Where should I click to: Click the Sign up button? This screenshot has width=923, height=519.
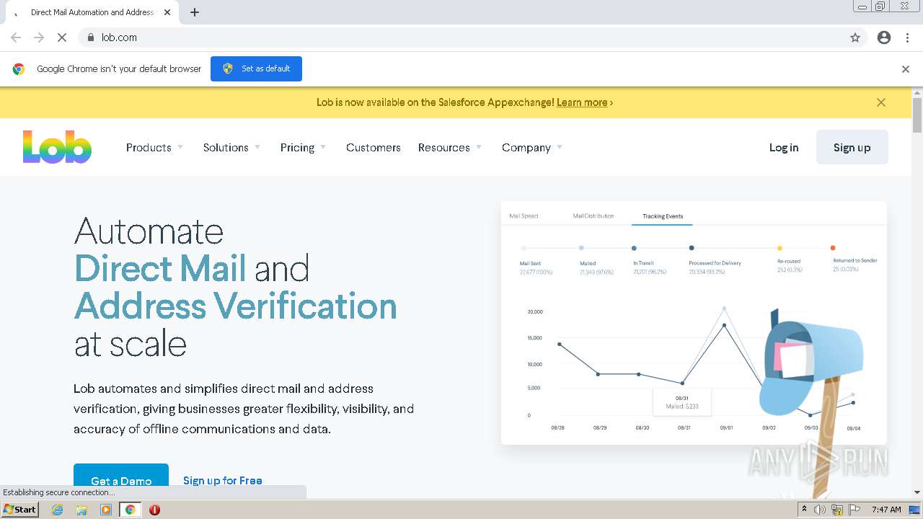point(852,147)
